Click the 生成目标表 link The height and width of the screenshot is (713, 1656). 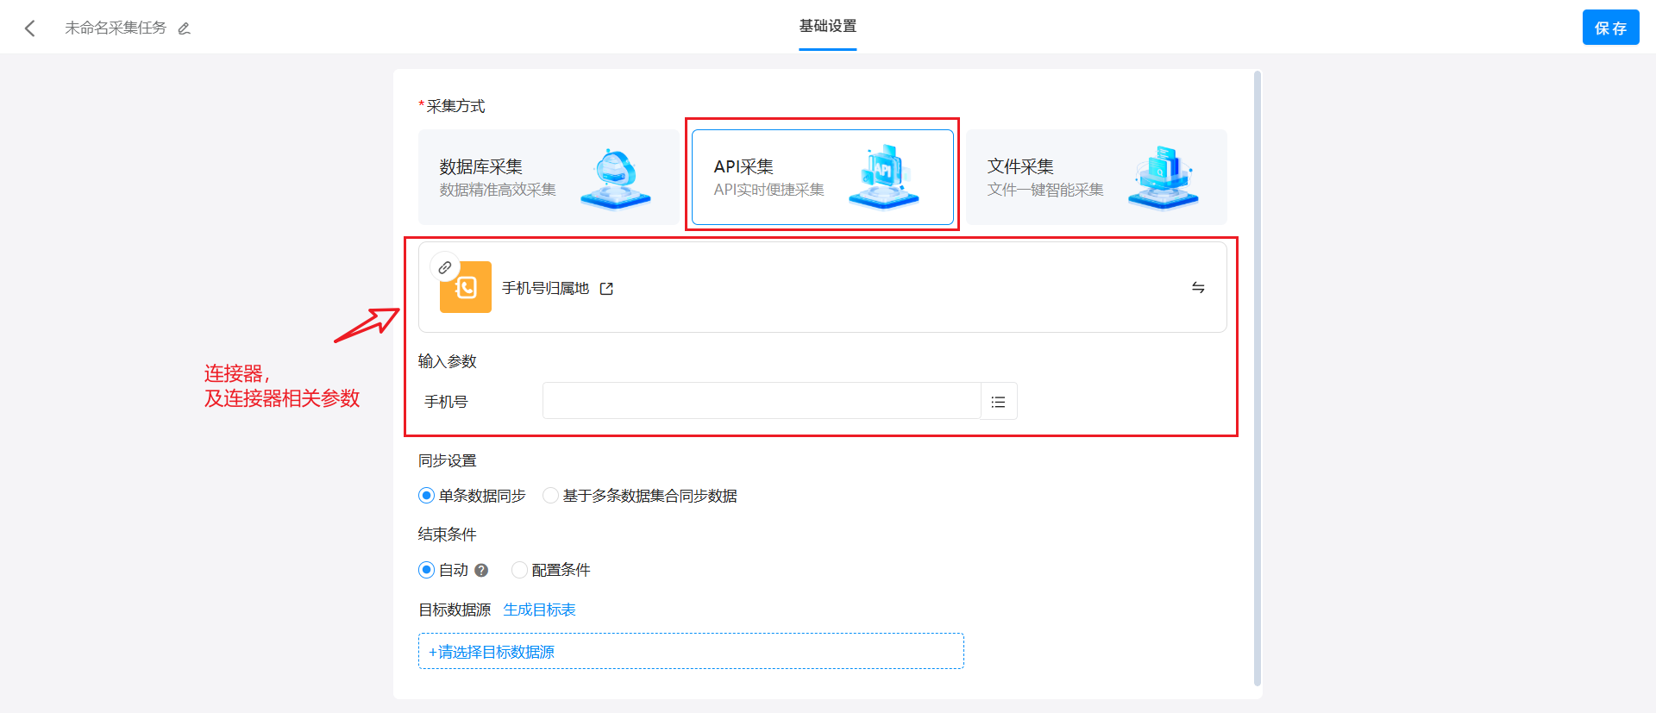[539, 610]
